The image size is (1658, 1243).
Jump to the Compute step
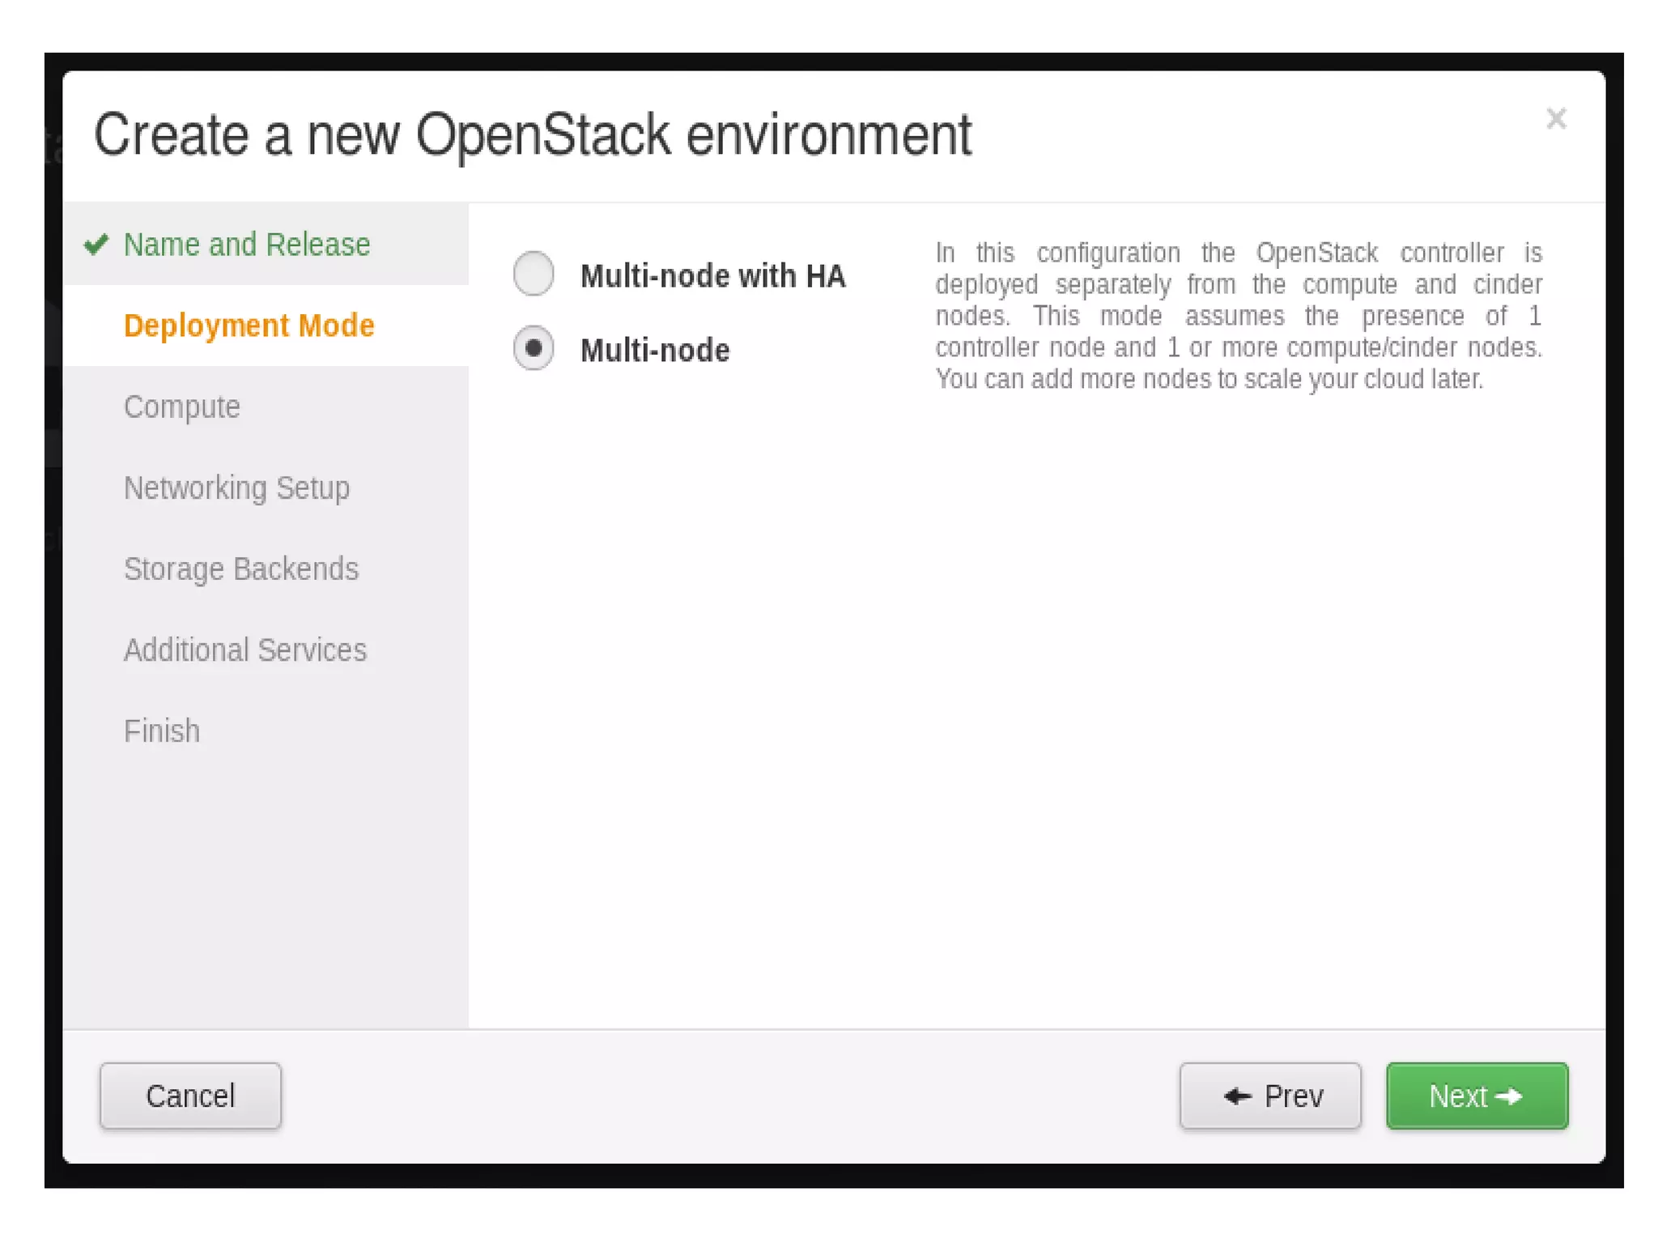(181, 407)
